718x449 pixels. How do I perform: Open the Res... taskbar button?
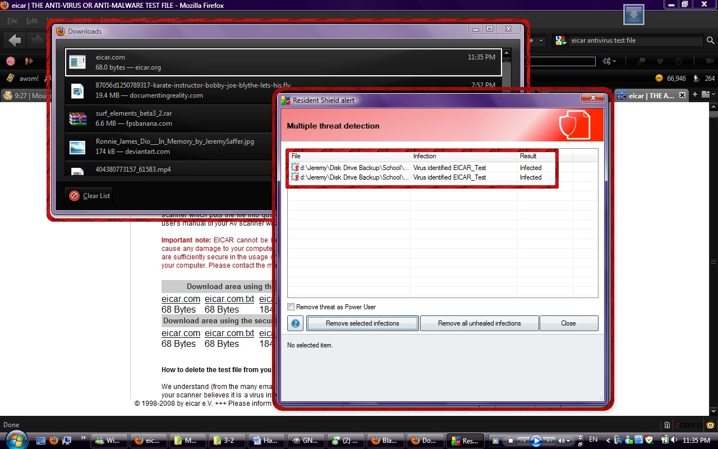coord(465,441)
